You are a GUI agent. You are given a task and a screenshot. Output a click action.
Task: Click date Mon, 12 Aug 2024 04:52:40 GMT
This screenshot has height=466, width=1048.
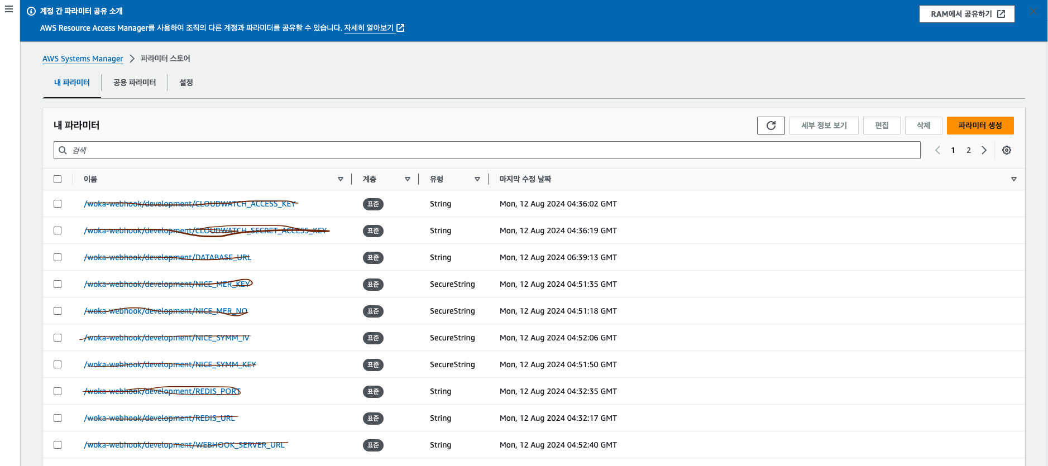coord(558,445)
